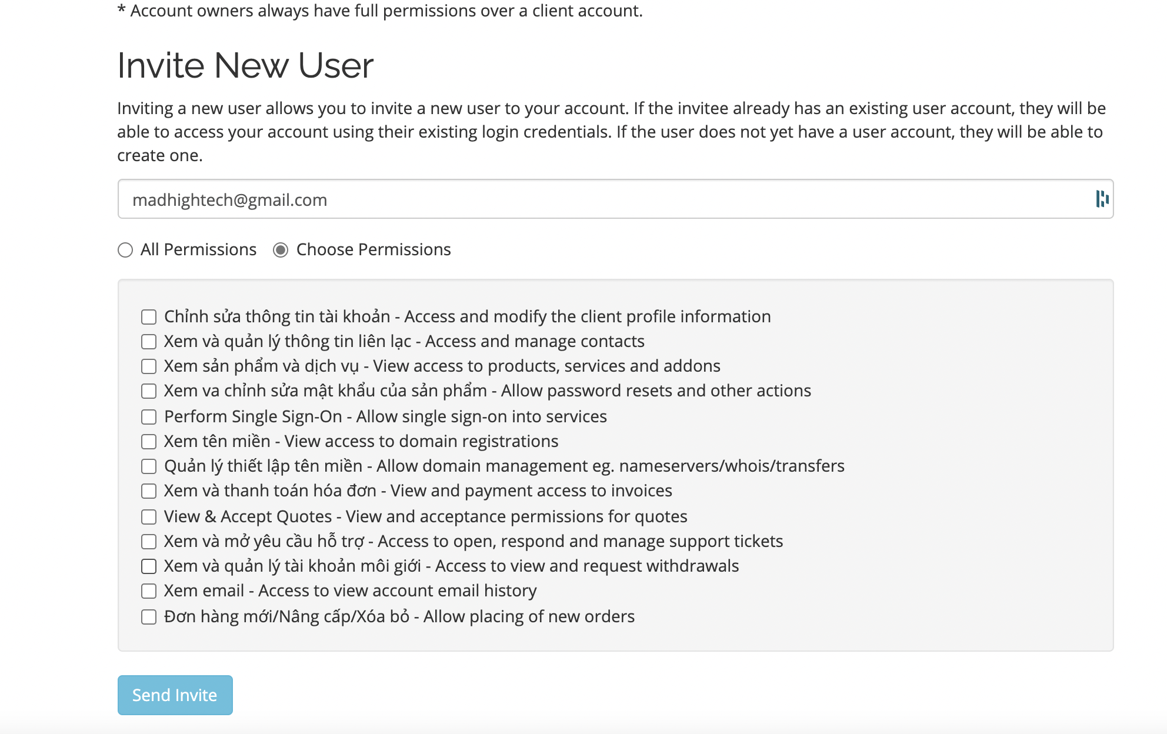
Task: Check View & Accept Quotes checkbox
Action: 149,517
